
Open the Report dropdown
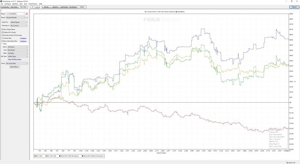(16, 18)
